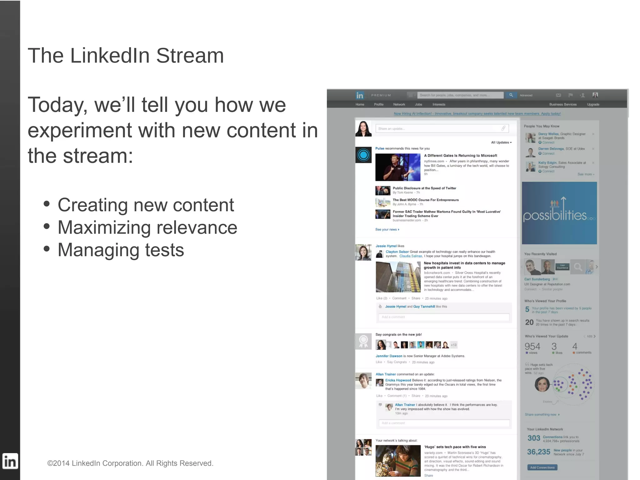
Task: Open the notifications flag icon
Action: click(570, 95)
